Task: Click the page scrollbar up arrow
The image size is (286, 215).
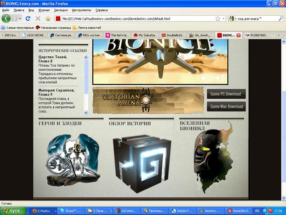Action: pos(284,42)
